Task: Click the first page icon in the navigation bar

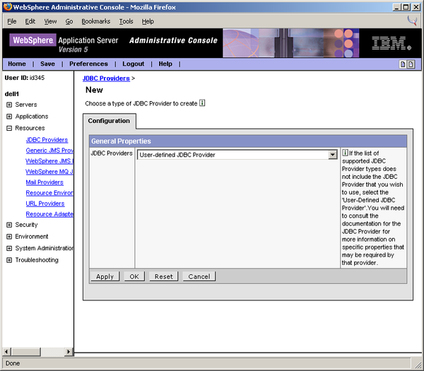Action: pyautogui.click(x=403, y=64)
